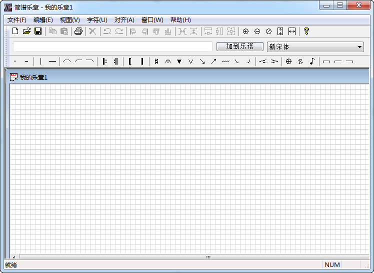The image size is (374, 273).
Task: Click the NUM status indicator
Action: coord(332,265)
